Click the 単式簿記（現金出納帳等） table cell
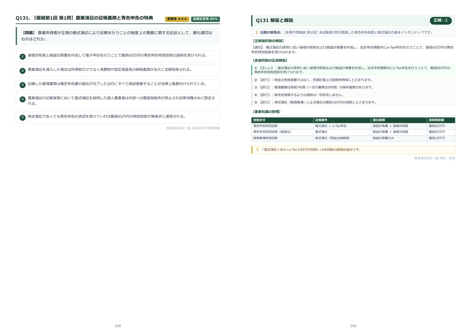 pos(342,138)
